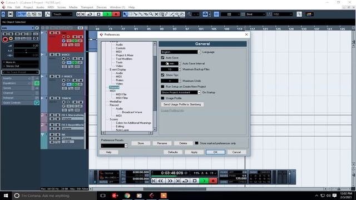
Task: Click the Show Automation icon in toolbar
Action: 47,14
